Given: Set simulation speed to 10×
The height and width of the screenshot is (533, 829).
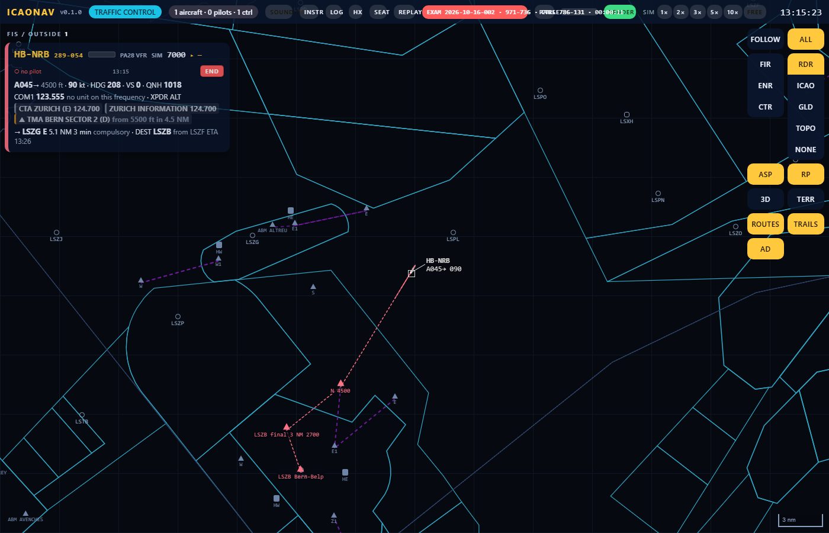Looking at the screenshot, I should [732, 12].
